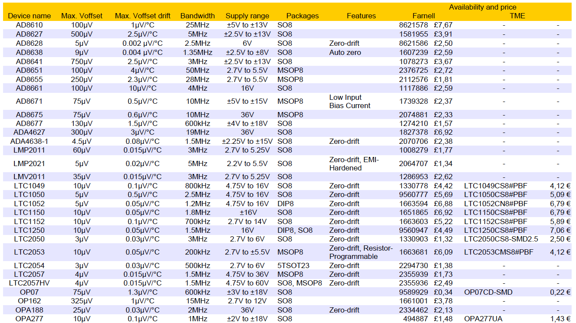
Task: Select the 2.2V to 5.5V supply cell
Action: pyautogui.click(x=247, y=163)
